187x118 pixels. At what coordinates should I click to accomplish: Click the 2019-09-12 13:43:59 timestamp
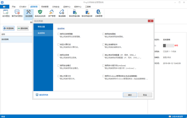tap(172, 64)
